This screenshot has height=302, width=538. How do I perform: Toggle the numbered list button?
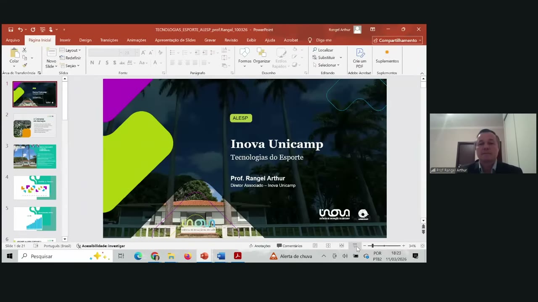pos(185,52)
